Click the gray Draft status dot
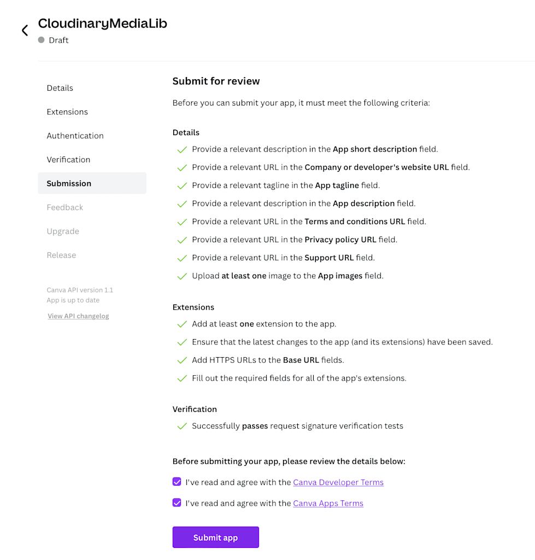This screenshot has height=560, width=535. pos(42,40)
